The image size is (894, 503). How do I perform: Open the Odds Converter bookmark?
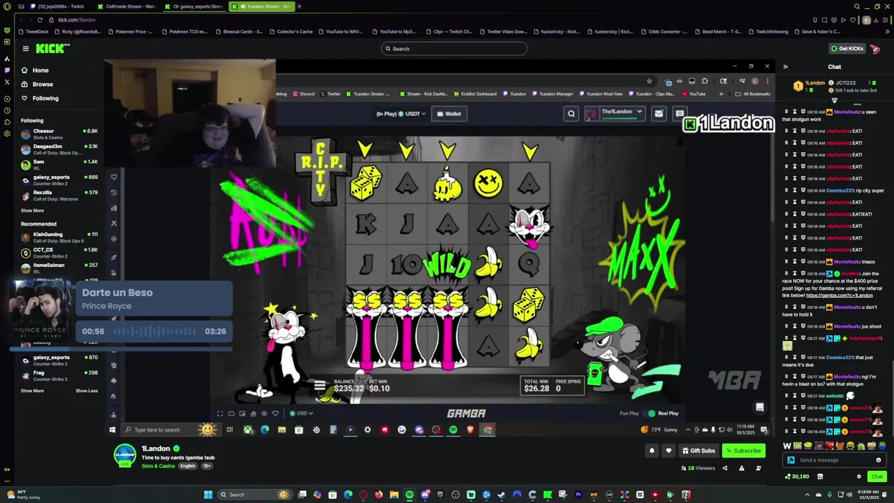click(x=664, y=31)
